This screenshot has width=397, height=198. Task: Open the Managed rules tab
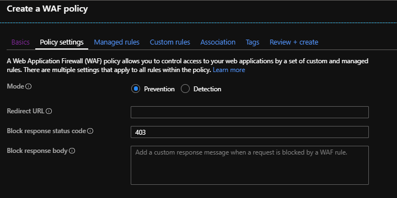[x=117, y=42]
